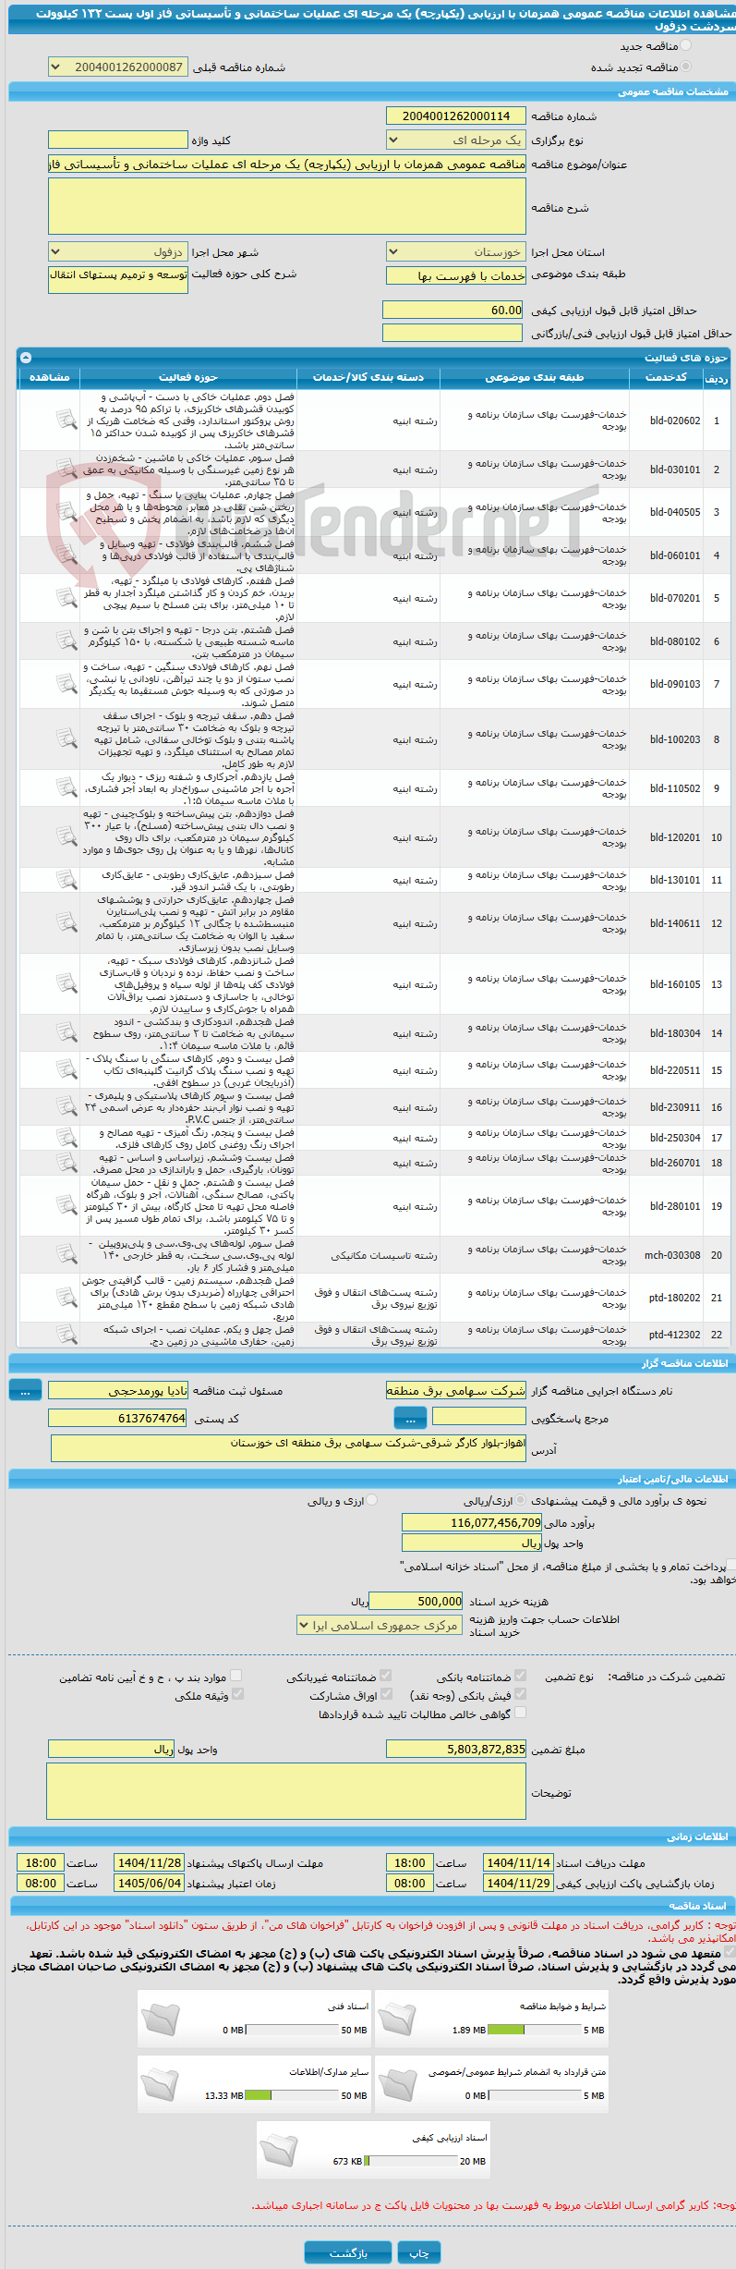Open view icon for row ptd-180202
Image resolution: width=736 pixels, height=2269 pixels.
pyautogui.click(x=66, y=1298)
